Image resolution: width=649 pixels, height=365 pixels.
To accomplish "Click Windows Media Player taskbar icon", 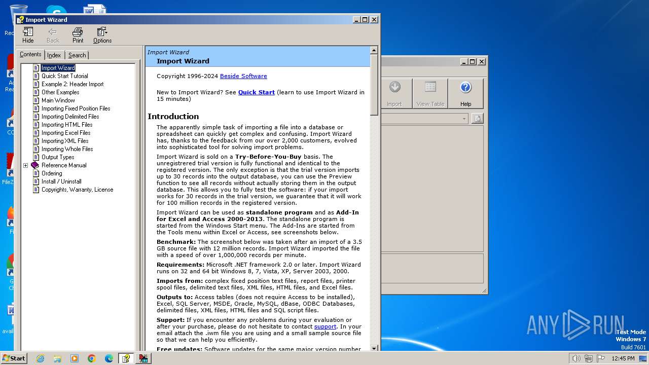I will click(75, 358).
